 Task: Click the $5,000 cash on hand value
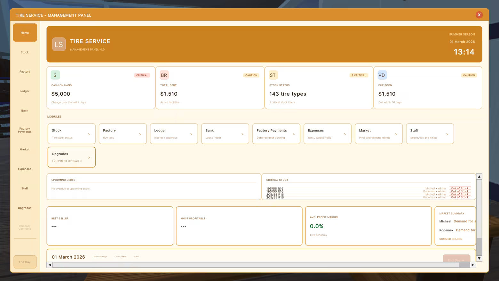tap(61, 94)
